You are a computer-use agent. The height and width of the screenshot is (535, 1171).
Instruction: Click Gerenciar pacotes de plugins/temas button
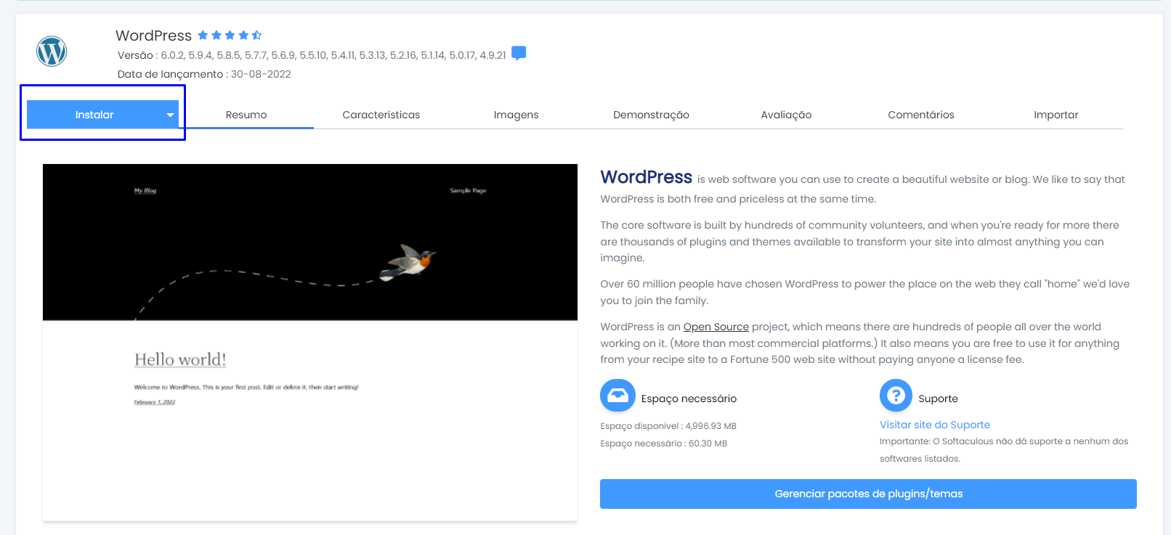(868, 494)
